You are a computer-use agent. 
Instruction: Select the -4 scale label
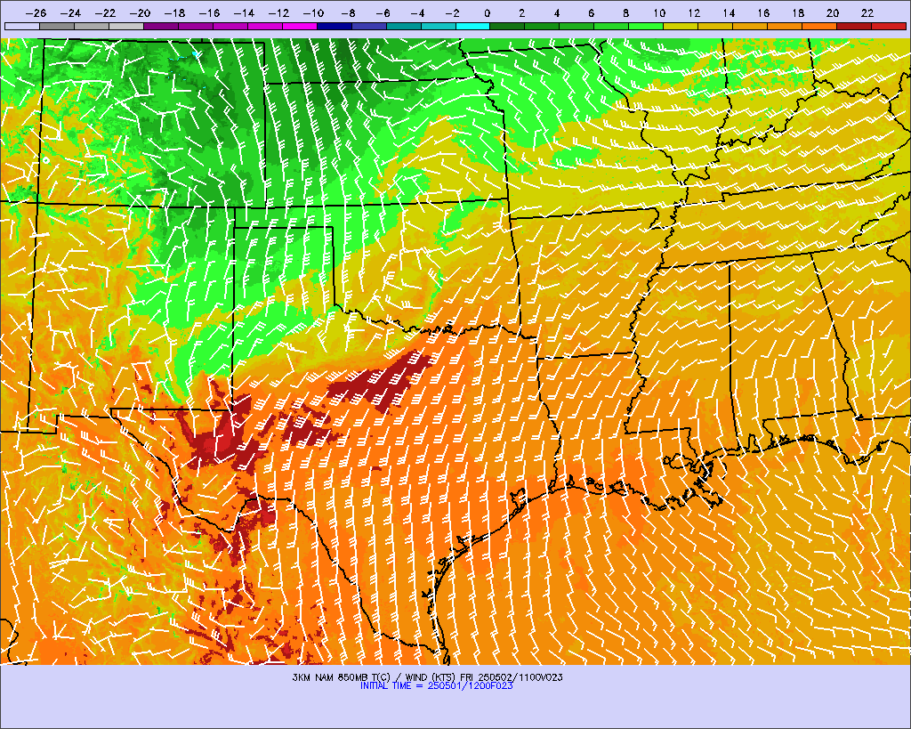pos(418,12)
